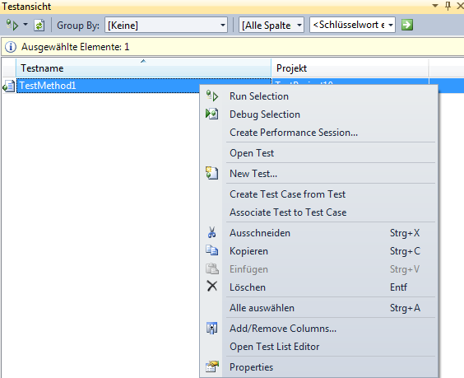Click the Run Selection play icon

click(x=212, y=96)
